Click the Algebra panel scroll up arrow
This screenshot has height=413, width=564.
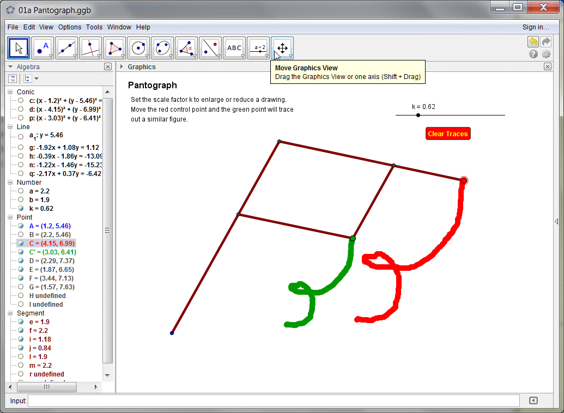107,92
